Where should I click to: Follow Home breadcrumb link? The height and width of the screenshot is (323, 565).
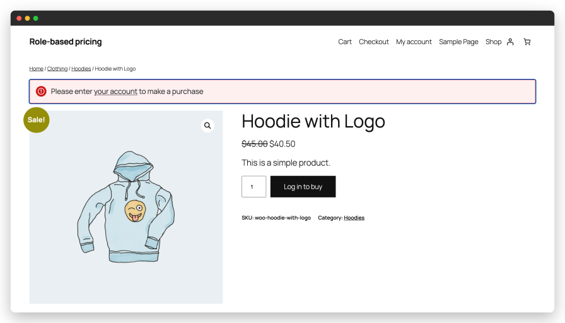(37, 69)
